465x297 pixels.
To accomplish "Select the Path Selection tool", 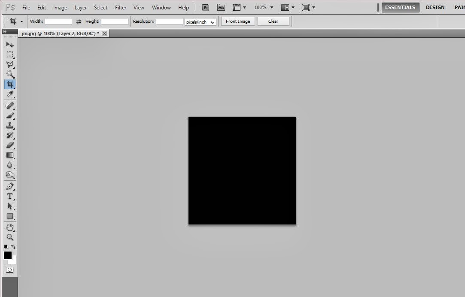I will pos(10,206).
